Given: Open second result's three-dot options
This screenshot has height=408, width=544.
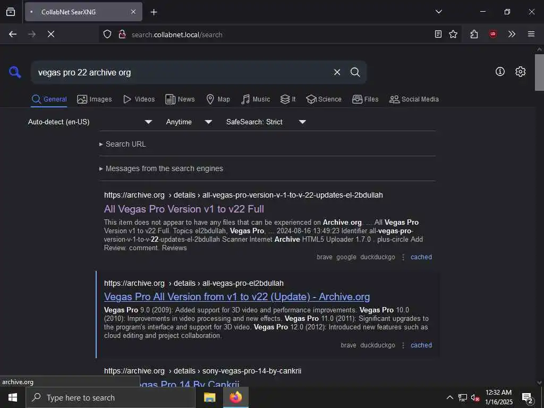Looking at the screenshot, I should [403, 345].
